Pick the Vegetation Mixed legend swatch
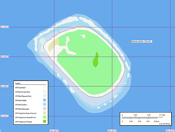This screenshot has height=132, width=175. [x=45, y=117]
